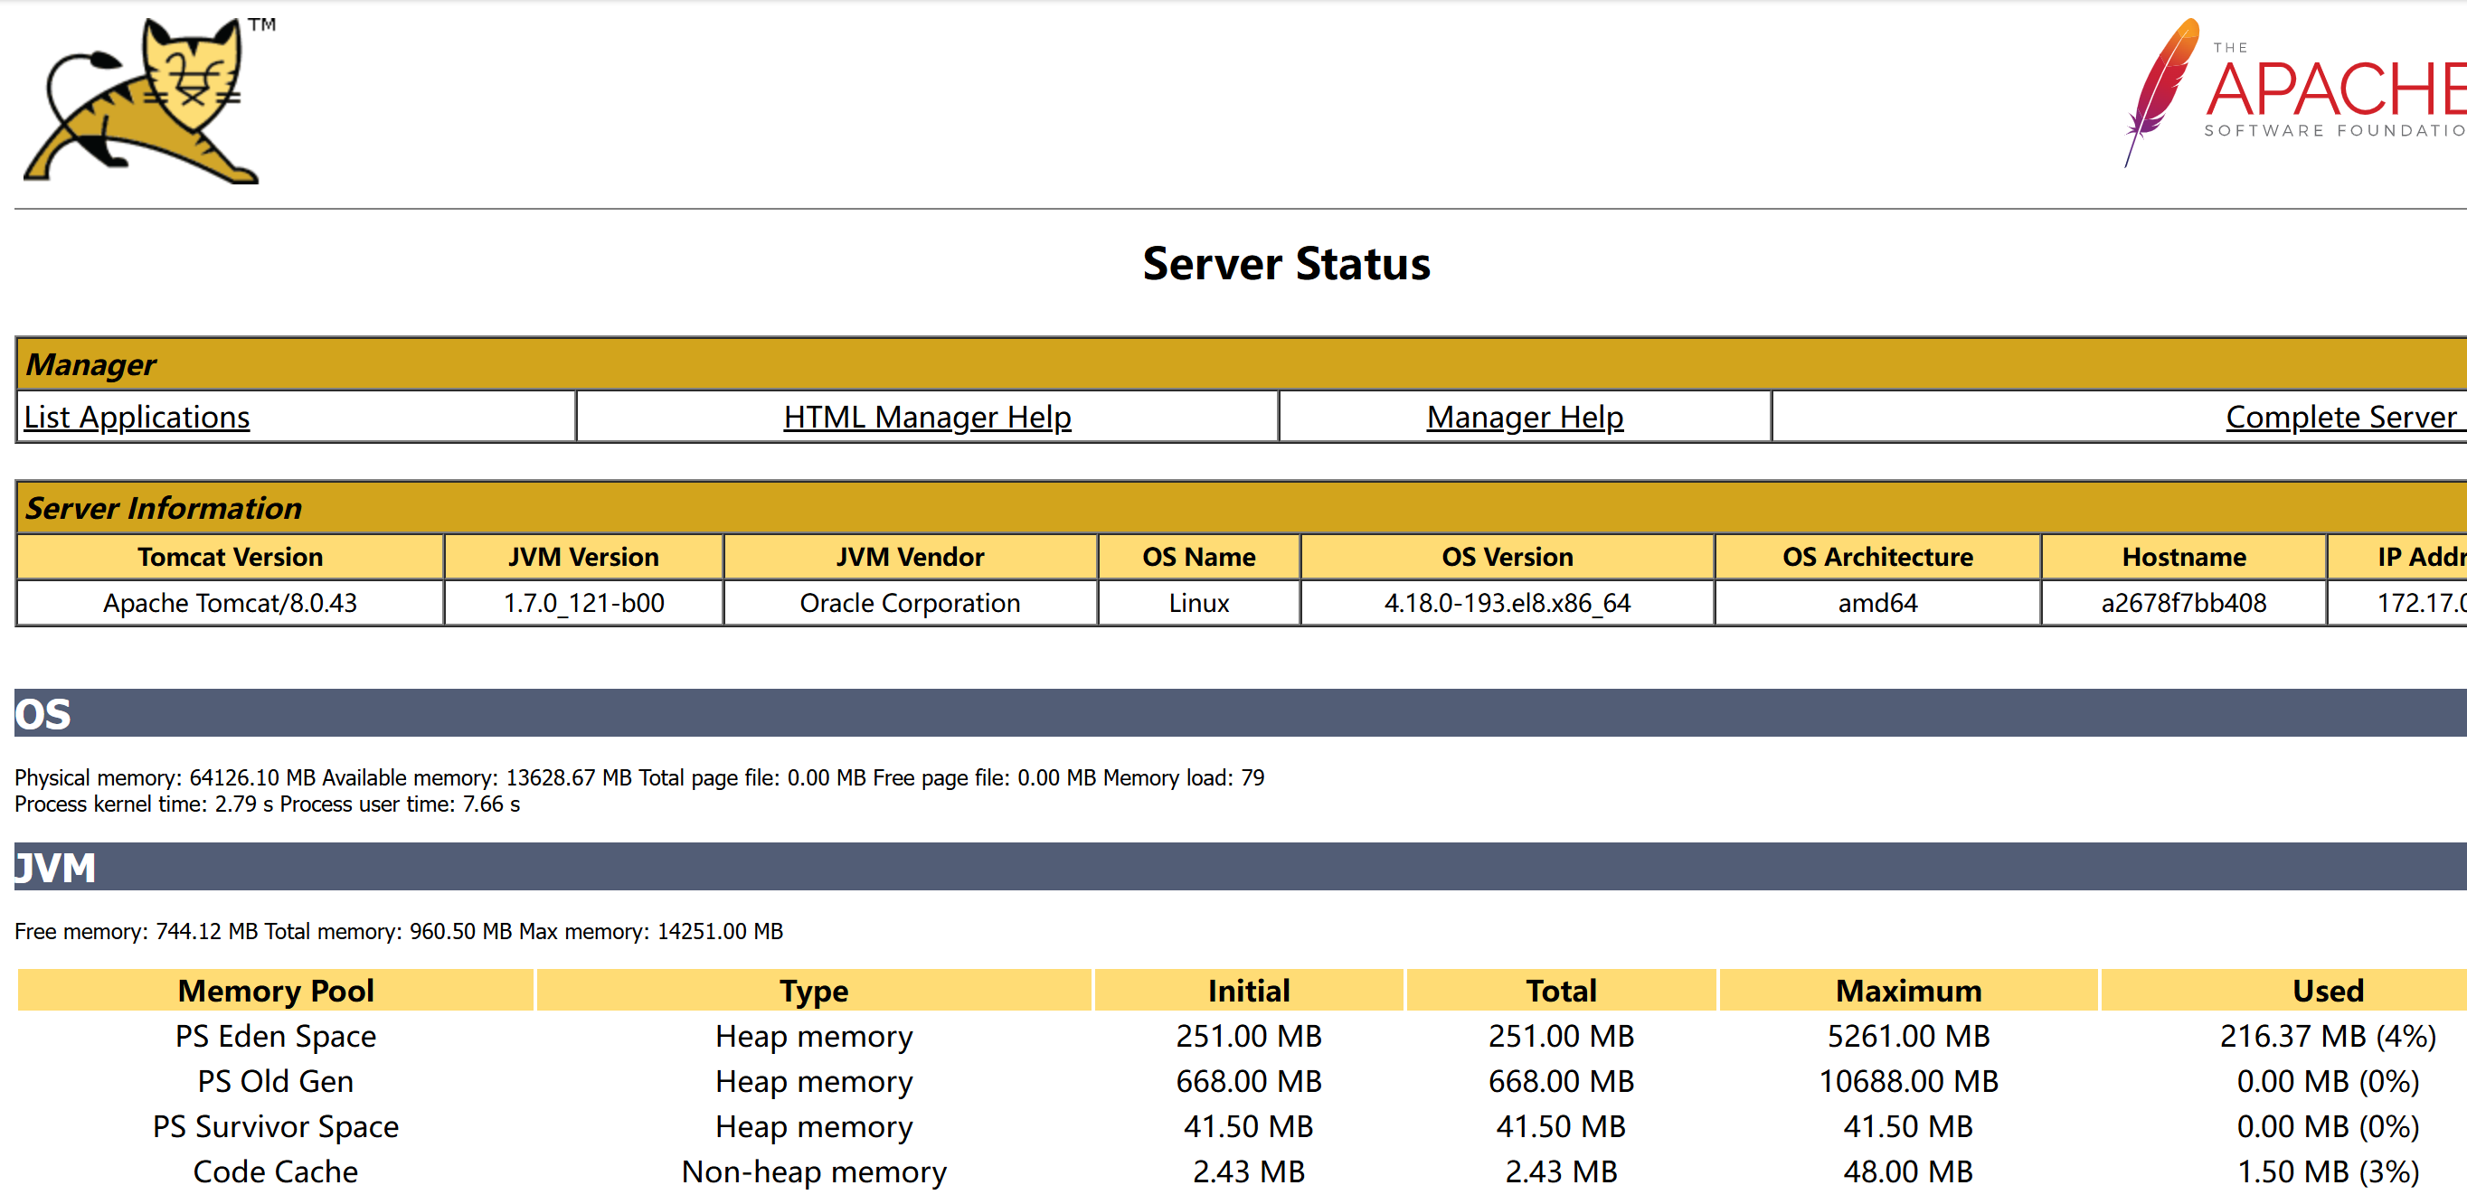Click the Memory Pool column header
This screenshot has width=2467, height=1204.
276,991
